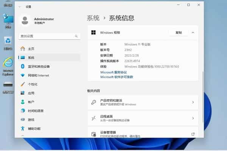The height and width of the screenshot is (151, 227).
Task: Open 时间和语言 settings page
Action: tap(49, 111)
